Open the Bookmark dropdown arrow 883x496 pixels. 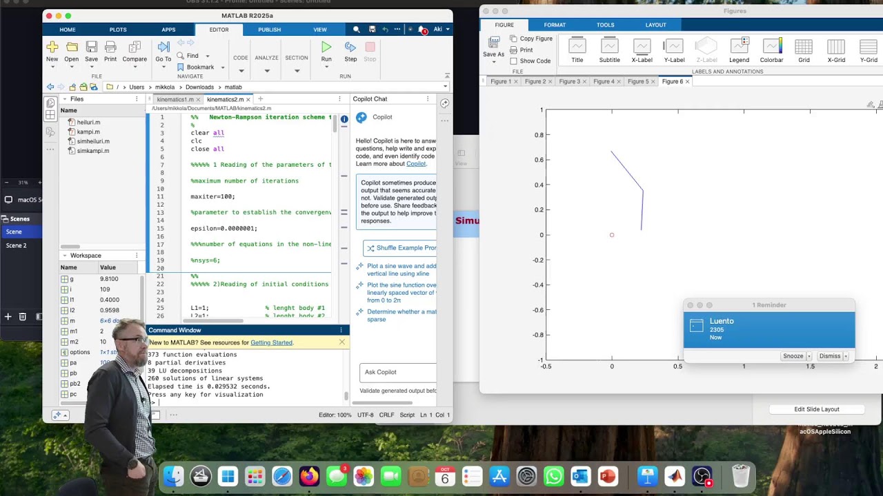pyautogui.click(x=222, y=68)
